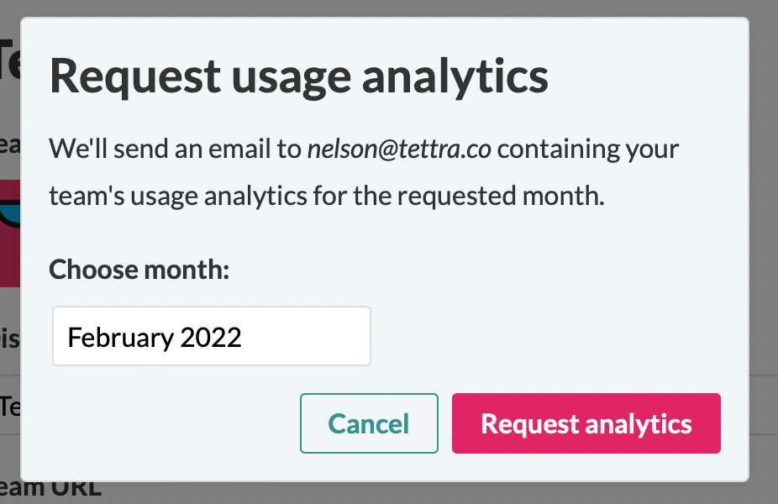Click the cut-off "is" text left of month field
The height and width of the screenshot is (504, 778).
pyautogui.click(x=8, y=338)
